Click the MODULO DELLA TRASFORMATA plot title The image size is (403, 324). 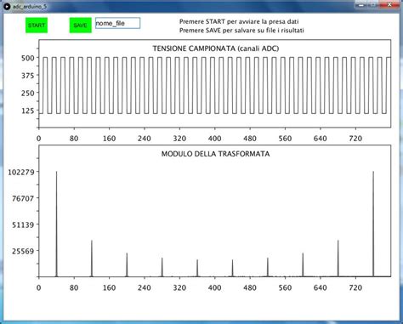pyautogui.click(x=215, y=154)
